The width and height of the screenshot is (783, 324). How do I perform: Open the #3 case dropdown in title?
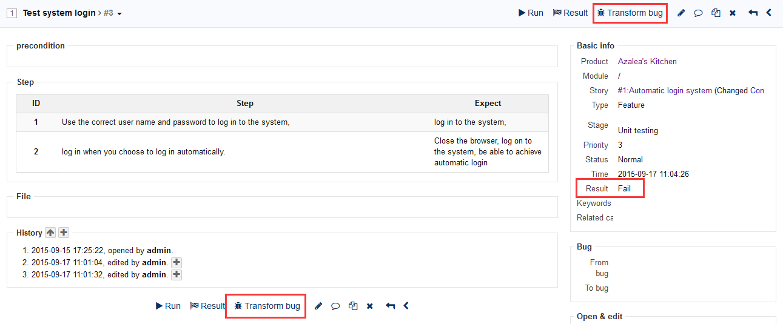(113, 13)
